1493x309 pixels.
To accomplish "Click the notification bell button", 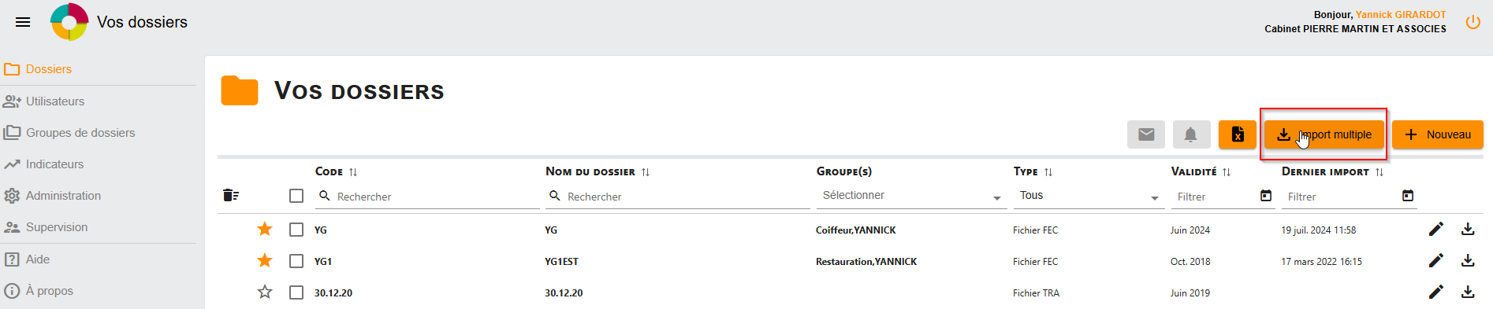I will 1191,134.
